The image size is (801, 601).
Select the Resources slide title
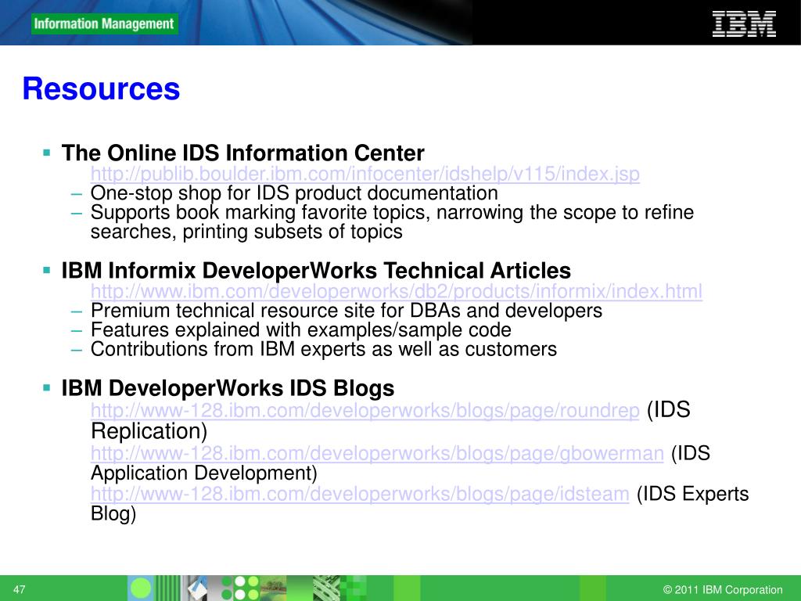101,88
